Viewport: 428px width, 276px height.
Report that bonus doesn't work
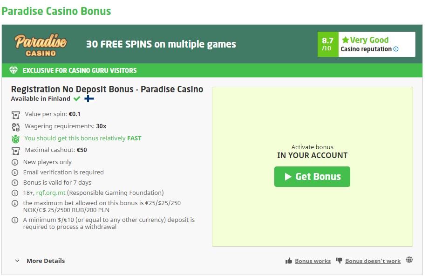tap(368, 261)
